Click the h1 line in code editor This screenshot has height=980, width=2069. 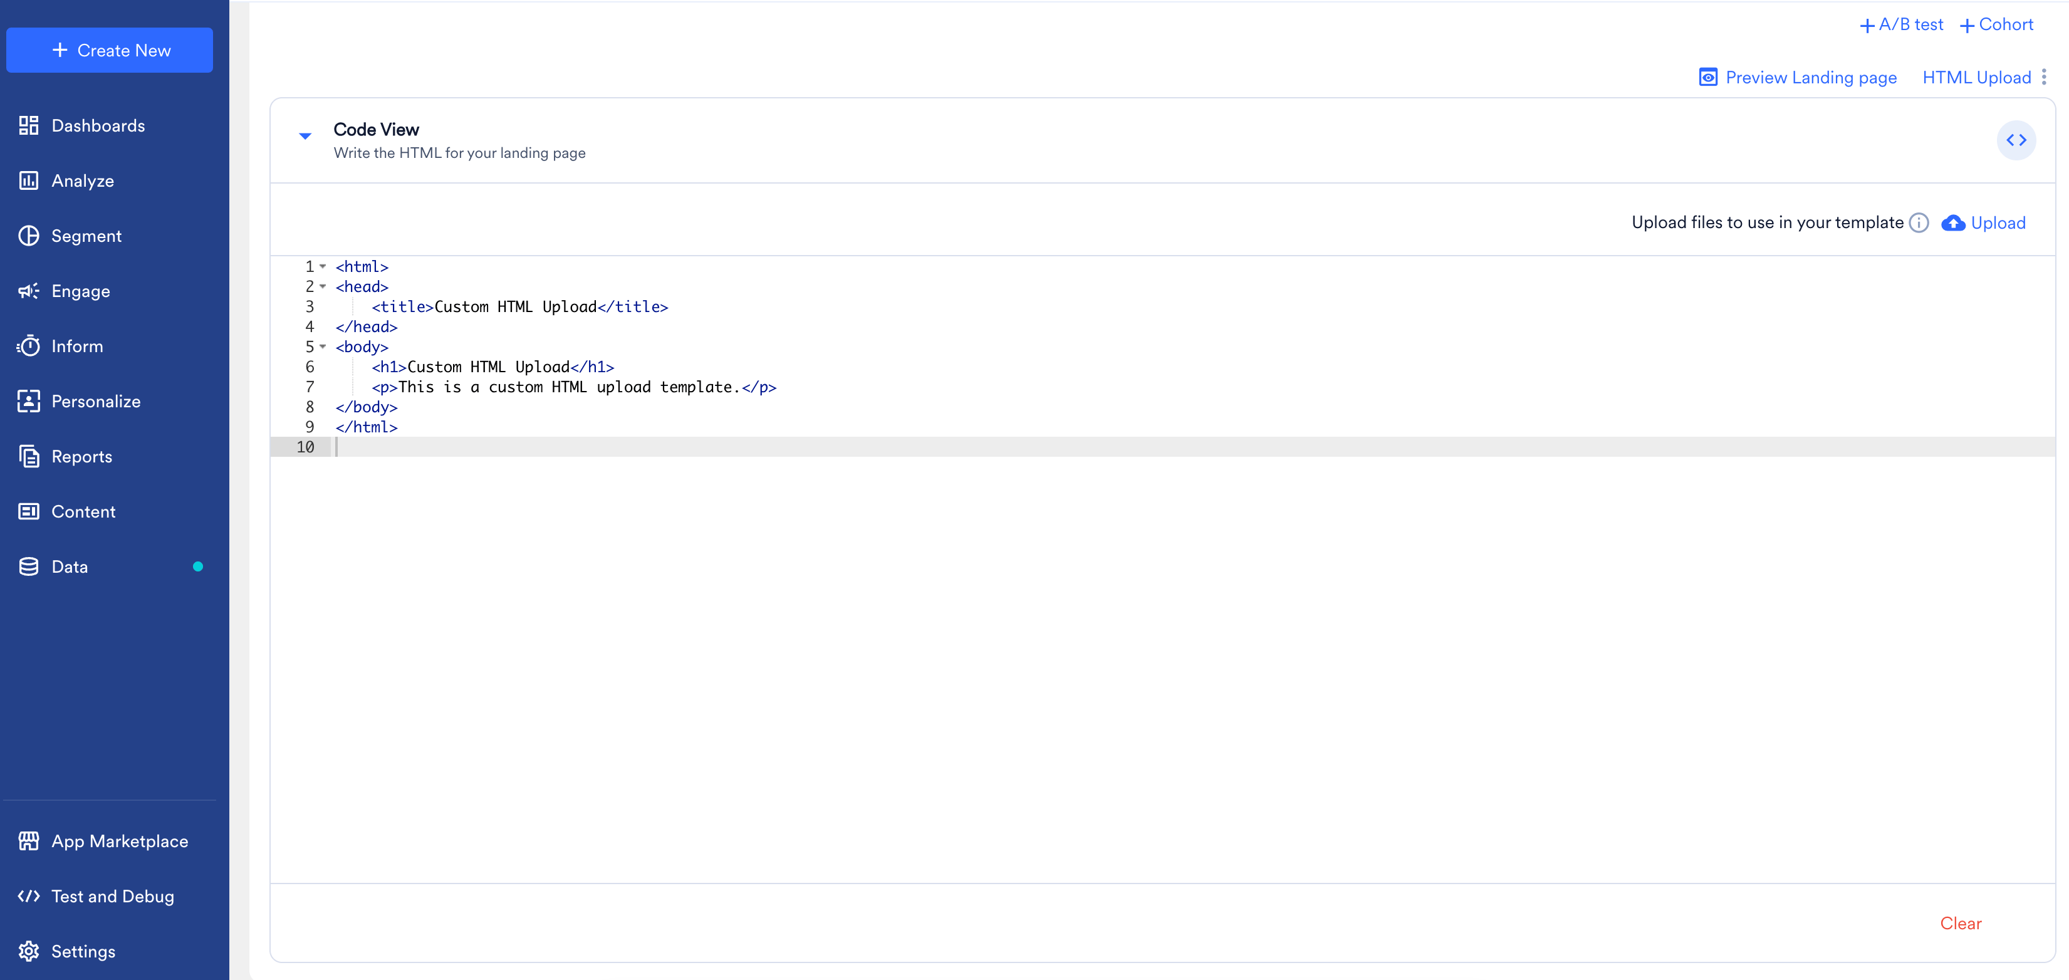click(x=492, y=367)
